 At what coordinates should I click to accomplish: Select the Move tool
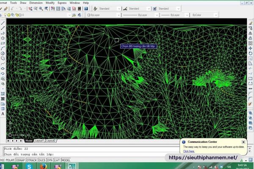251,48
